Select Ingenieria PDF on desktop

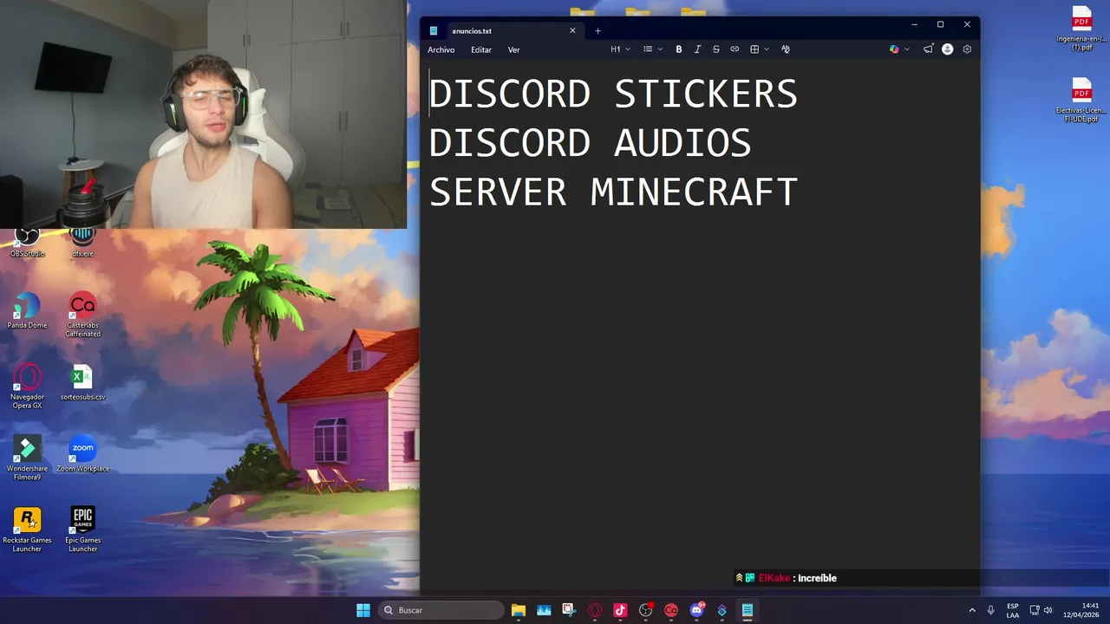click(x=1081, y=28)
